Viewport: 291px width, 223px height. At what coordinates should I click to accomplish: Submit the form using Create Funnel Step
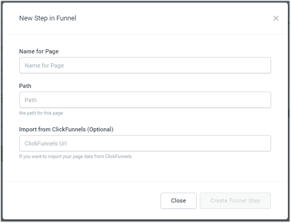[235, 201]
